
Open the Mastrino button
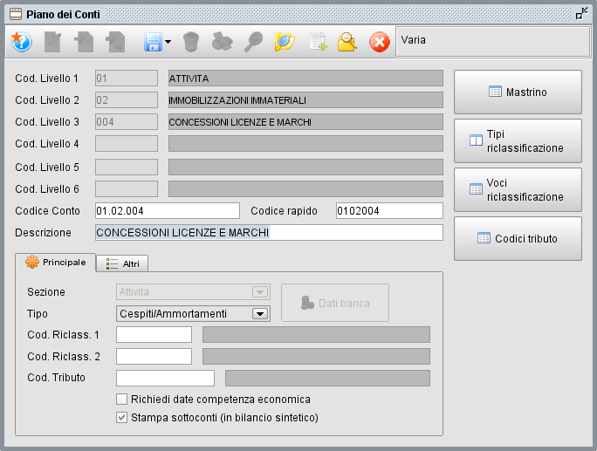coord(518,92)
